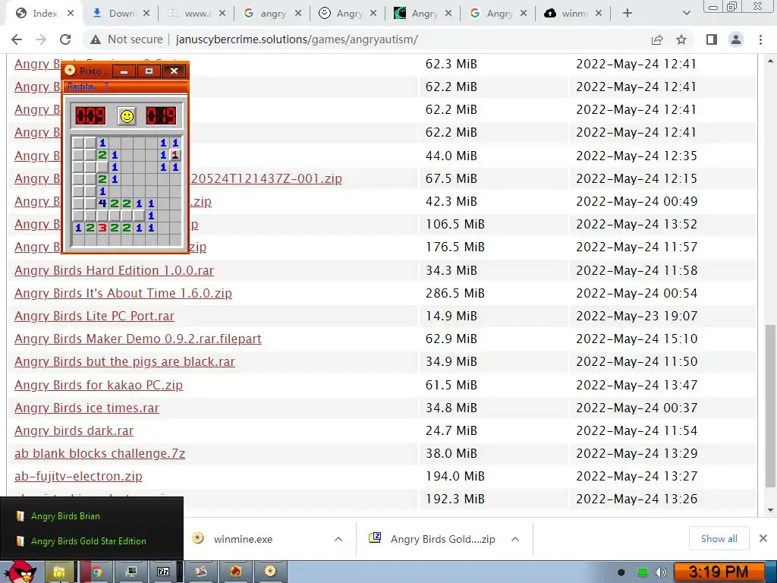
Task: Reload the current page
Action: (x=65, y=39)
